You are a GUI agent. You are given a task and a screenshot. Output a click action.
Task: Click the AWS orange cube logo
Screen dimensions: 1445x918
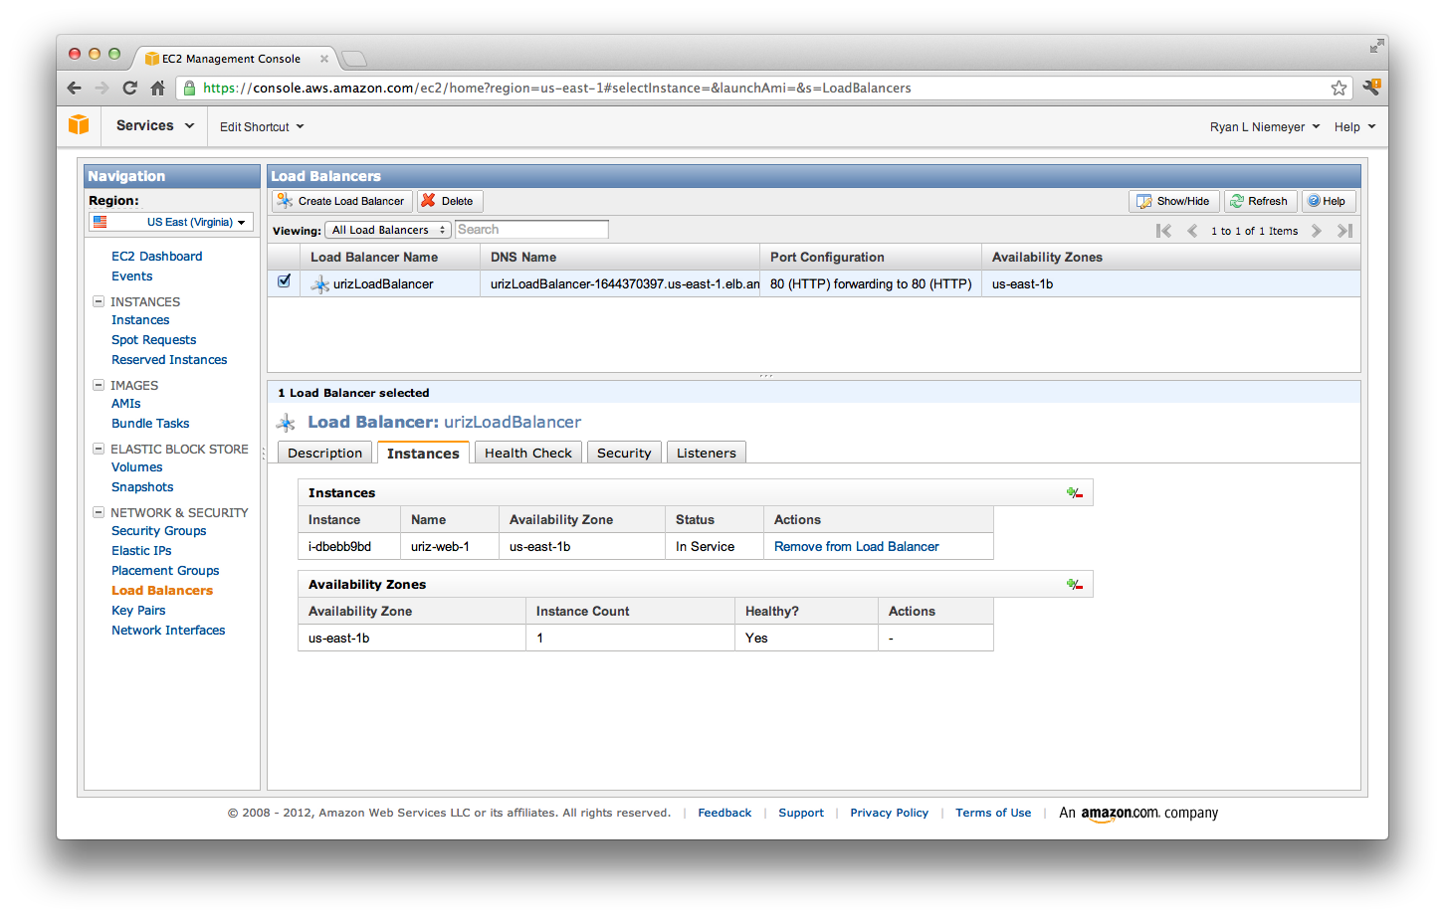point(79,125)
